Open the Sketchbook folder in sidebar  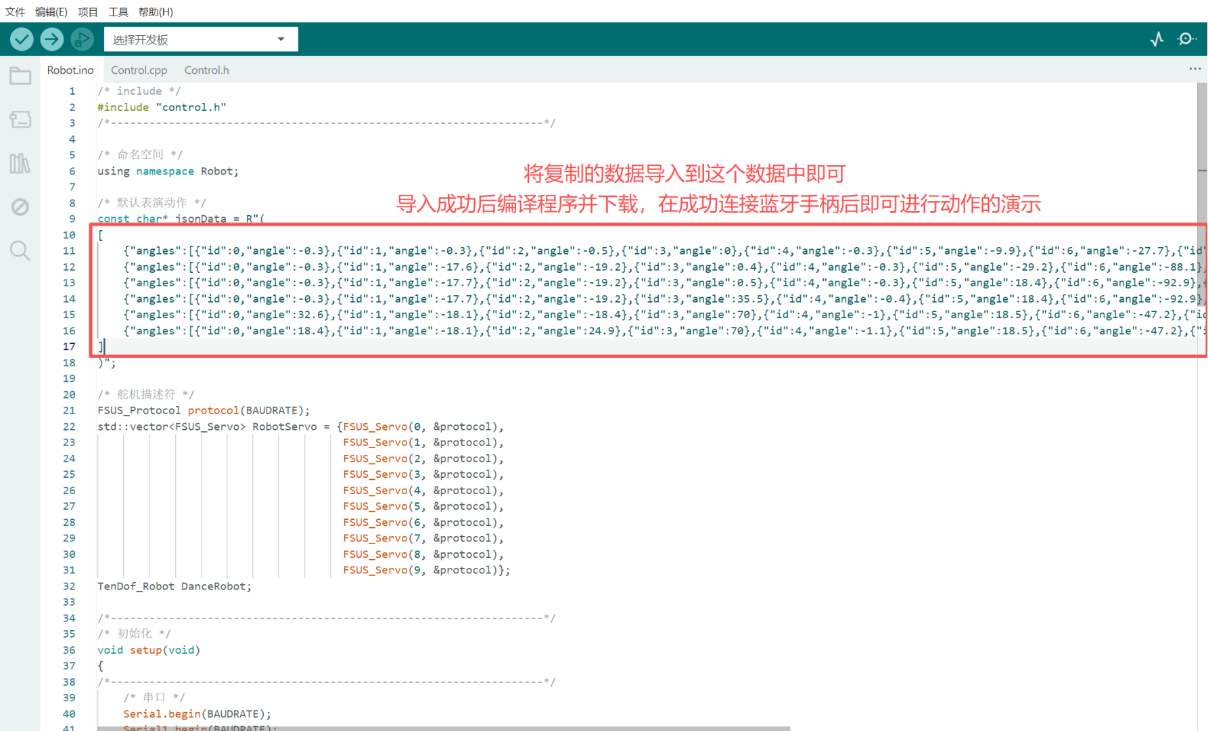point(20,76)
